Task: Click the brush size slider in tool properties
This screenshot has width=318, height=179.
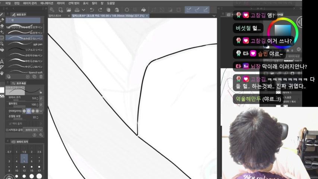Action: (19, 100)
